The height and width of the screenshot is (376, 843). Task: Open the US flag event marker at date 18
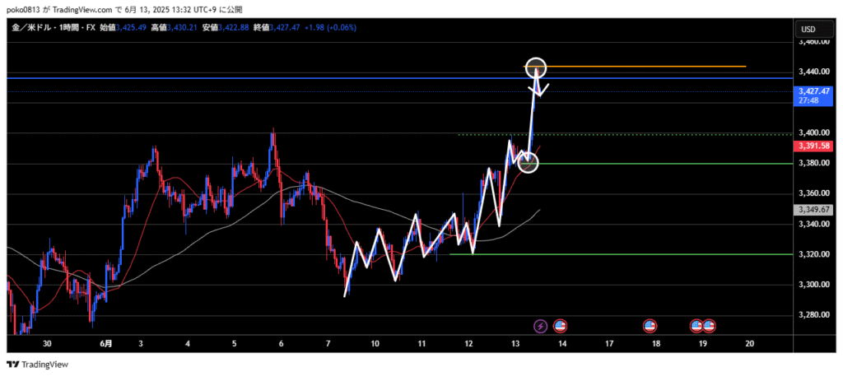click(650, 326)
